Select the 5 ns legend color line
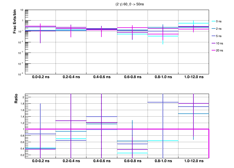The height and width of the screenshot is (168, 234). (x=214, y=36)
